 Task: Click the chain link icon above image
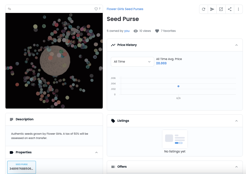click(x=9, y=9)
